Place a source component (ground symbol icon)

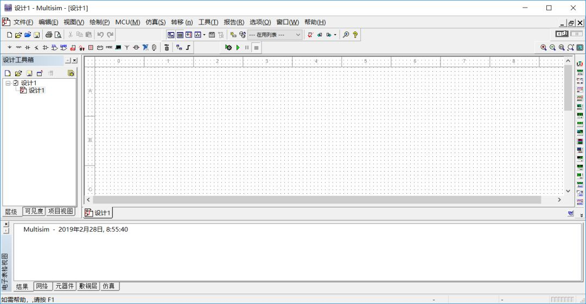9,47
